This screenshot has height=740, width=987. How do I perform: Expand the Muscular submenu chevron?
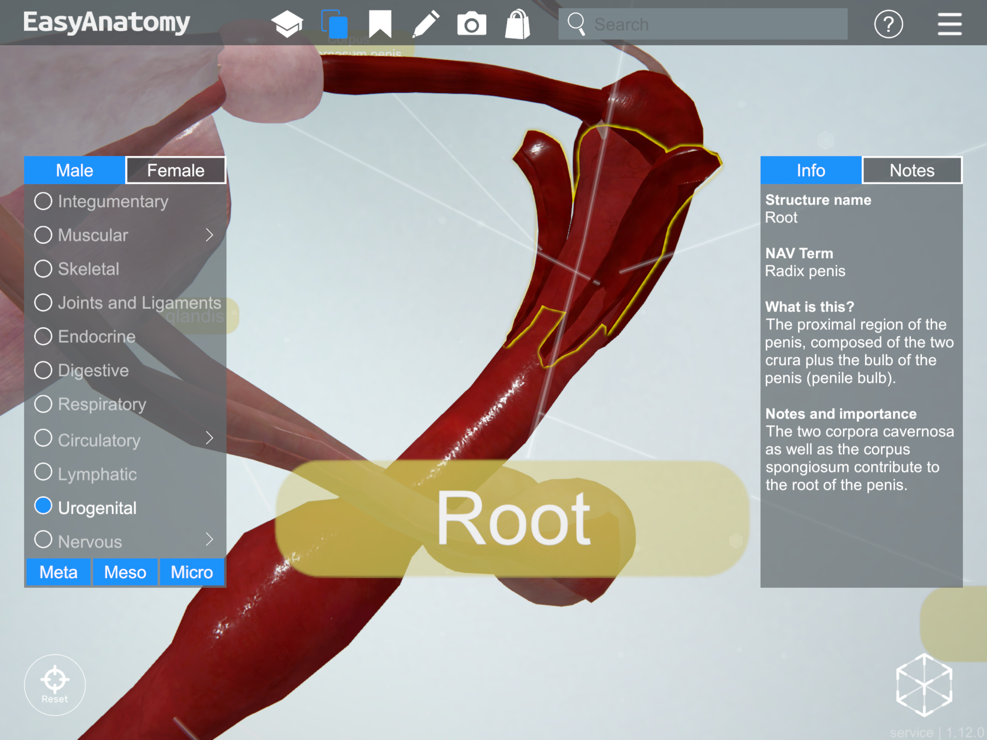pyautogui.click(x=209, y=235)
